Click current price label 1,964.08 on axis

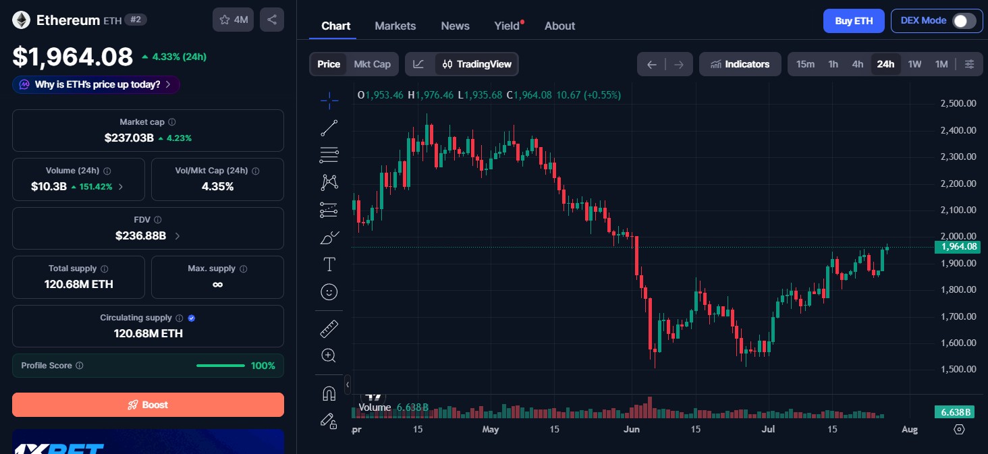(957, 246)
